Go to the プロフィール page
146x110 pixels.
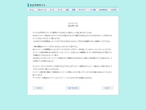coord(42,10)
